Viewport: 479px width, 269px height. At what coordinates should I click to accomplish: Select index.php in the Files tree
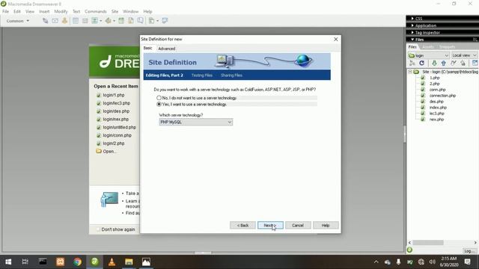point(438,108)
